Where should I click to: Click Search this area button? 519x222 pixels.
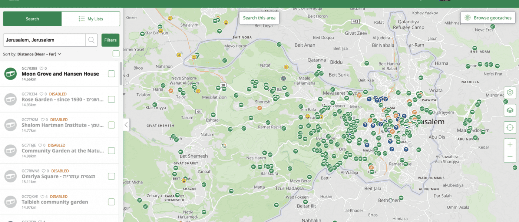259,18
